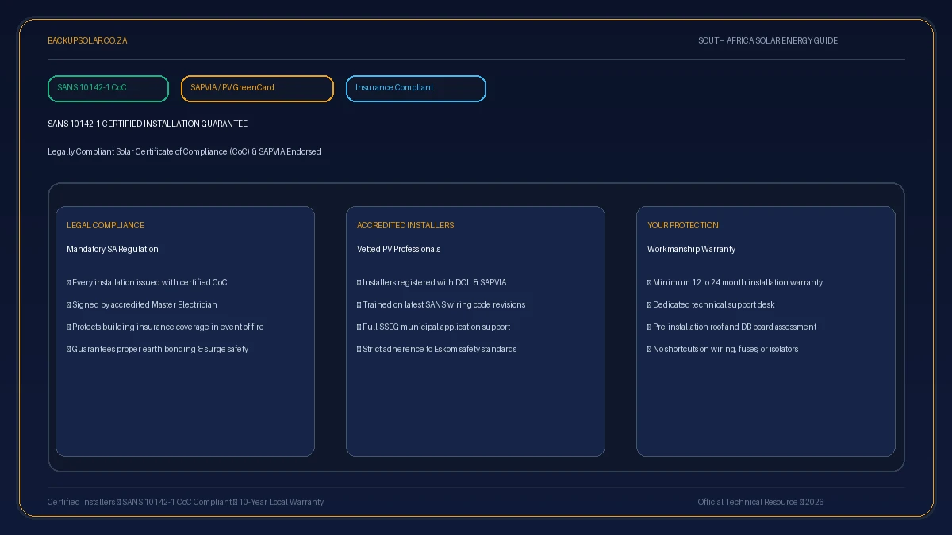The height and width of the screenshot is (535, 952).
Task: Click the Legal Compliance card title
Action: (x=106, y=225)
